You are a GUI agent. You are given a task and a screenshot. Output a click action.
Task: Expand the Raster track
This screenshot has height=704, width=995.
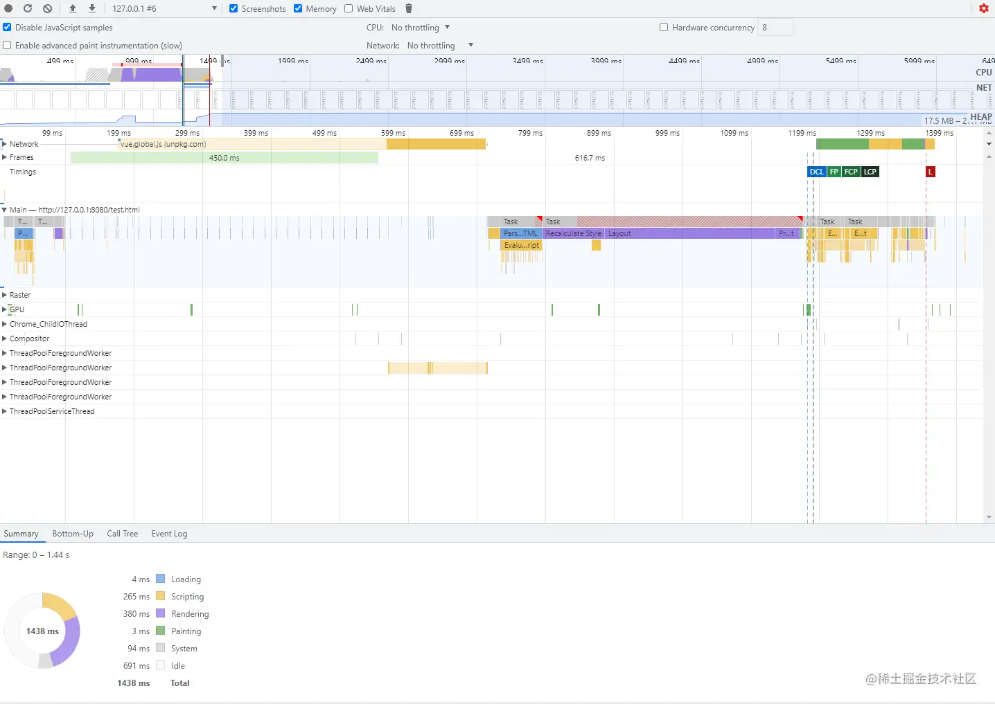[4, 295]
